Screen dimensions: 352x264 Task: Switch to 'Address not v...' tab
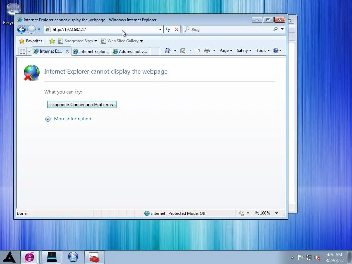click(130, 52)
